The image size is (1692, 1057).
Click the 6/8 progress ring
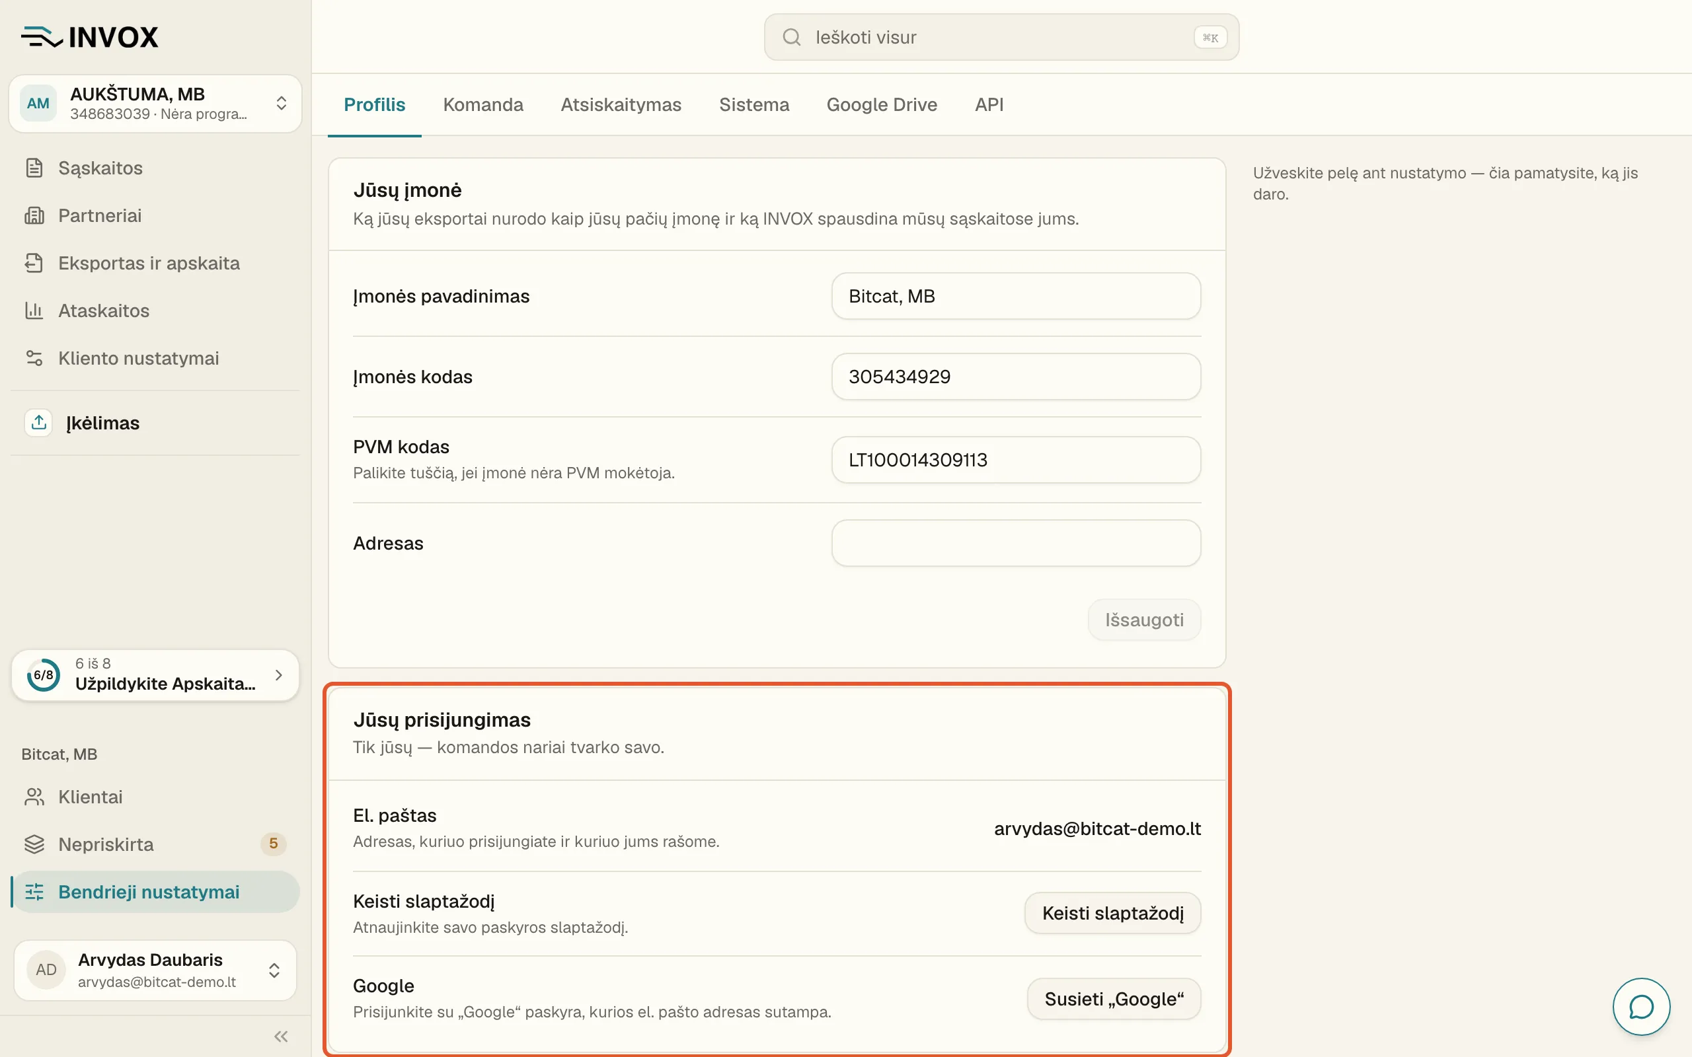point(44,675)
